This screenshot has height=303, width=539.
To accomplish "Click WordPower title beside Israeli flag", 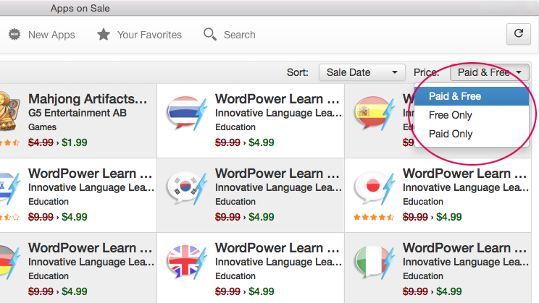I will [90, 174].
